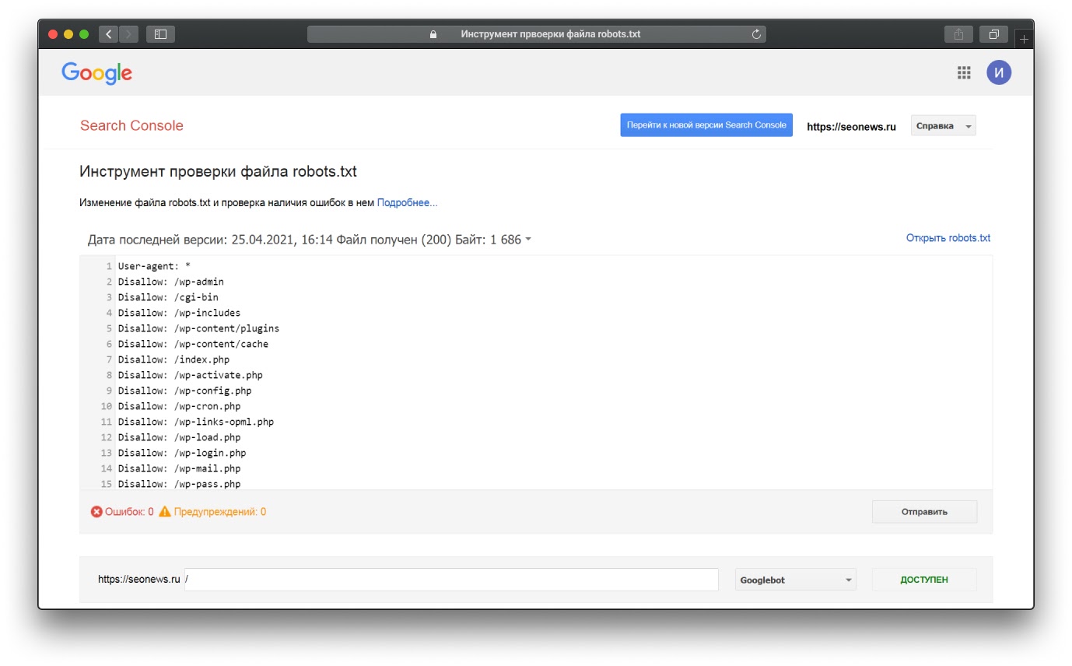
Task: Click the Открыть robots.txt link
Action: [948, 238]
